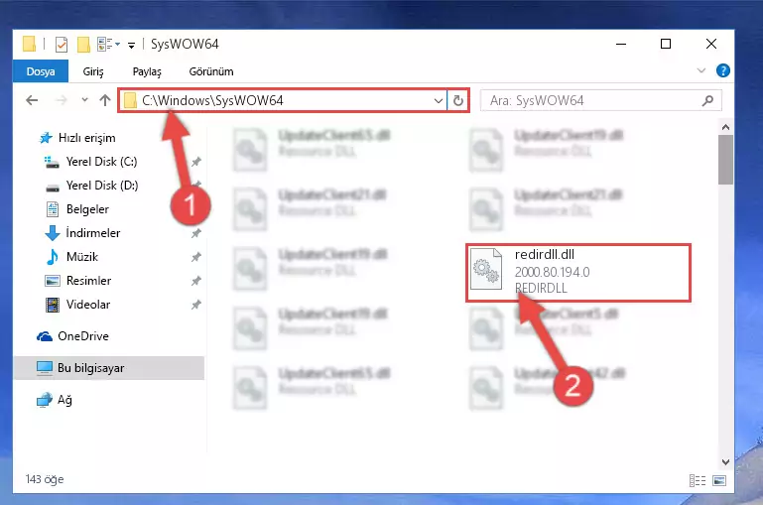Screen dimensions: 763x505
Task: Click the pin icon beside Müzik
Action: (196, 257)
